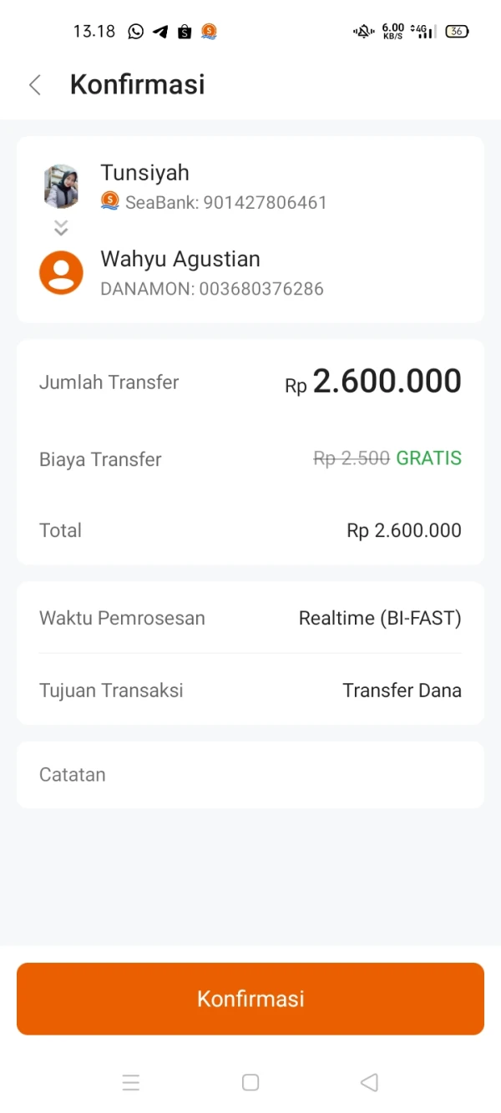This screenshot has width=501, height=1113.
Task: Tap the Wahyu Agustian recipient name
Action: coord(180,259)
